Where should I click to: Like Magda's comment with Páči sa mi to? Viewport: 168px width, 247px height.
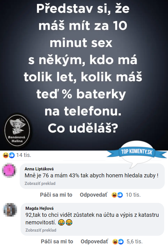(57, 241)
